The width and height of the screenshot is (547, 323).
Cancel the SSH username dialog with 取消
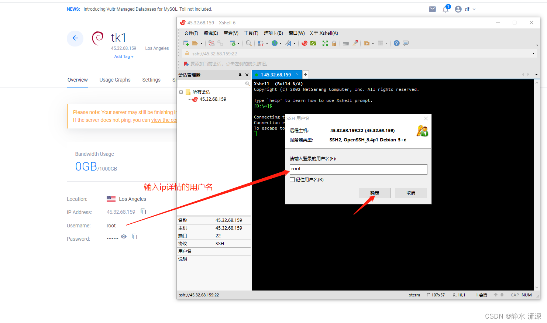tap(411, 193)
